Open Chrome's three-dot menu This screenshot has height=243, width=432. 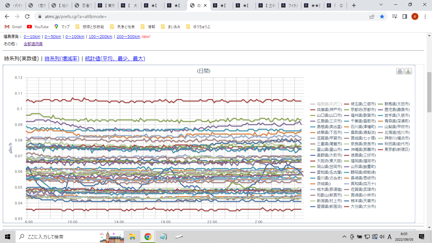point(425,16)
